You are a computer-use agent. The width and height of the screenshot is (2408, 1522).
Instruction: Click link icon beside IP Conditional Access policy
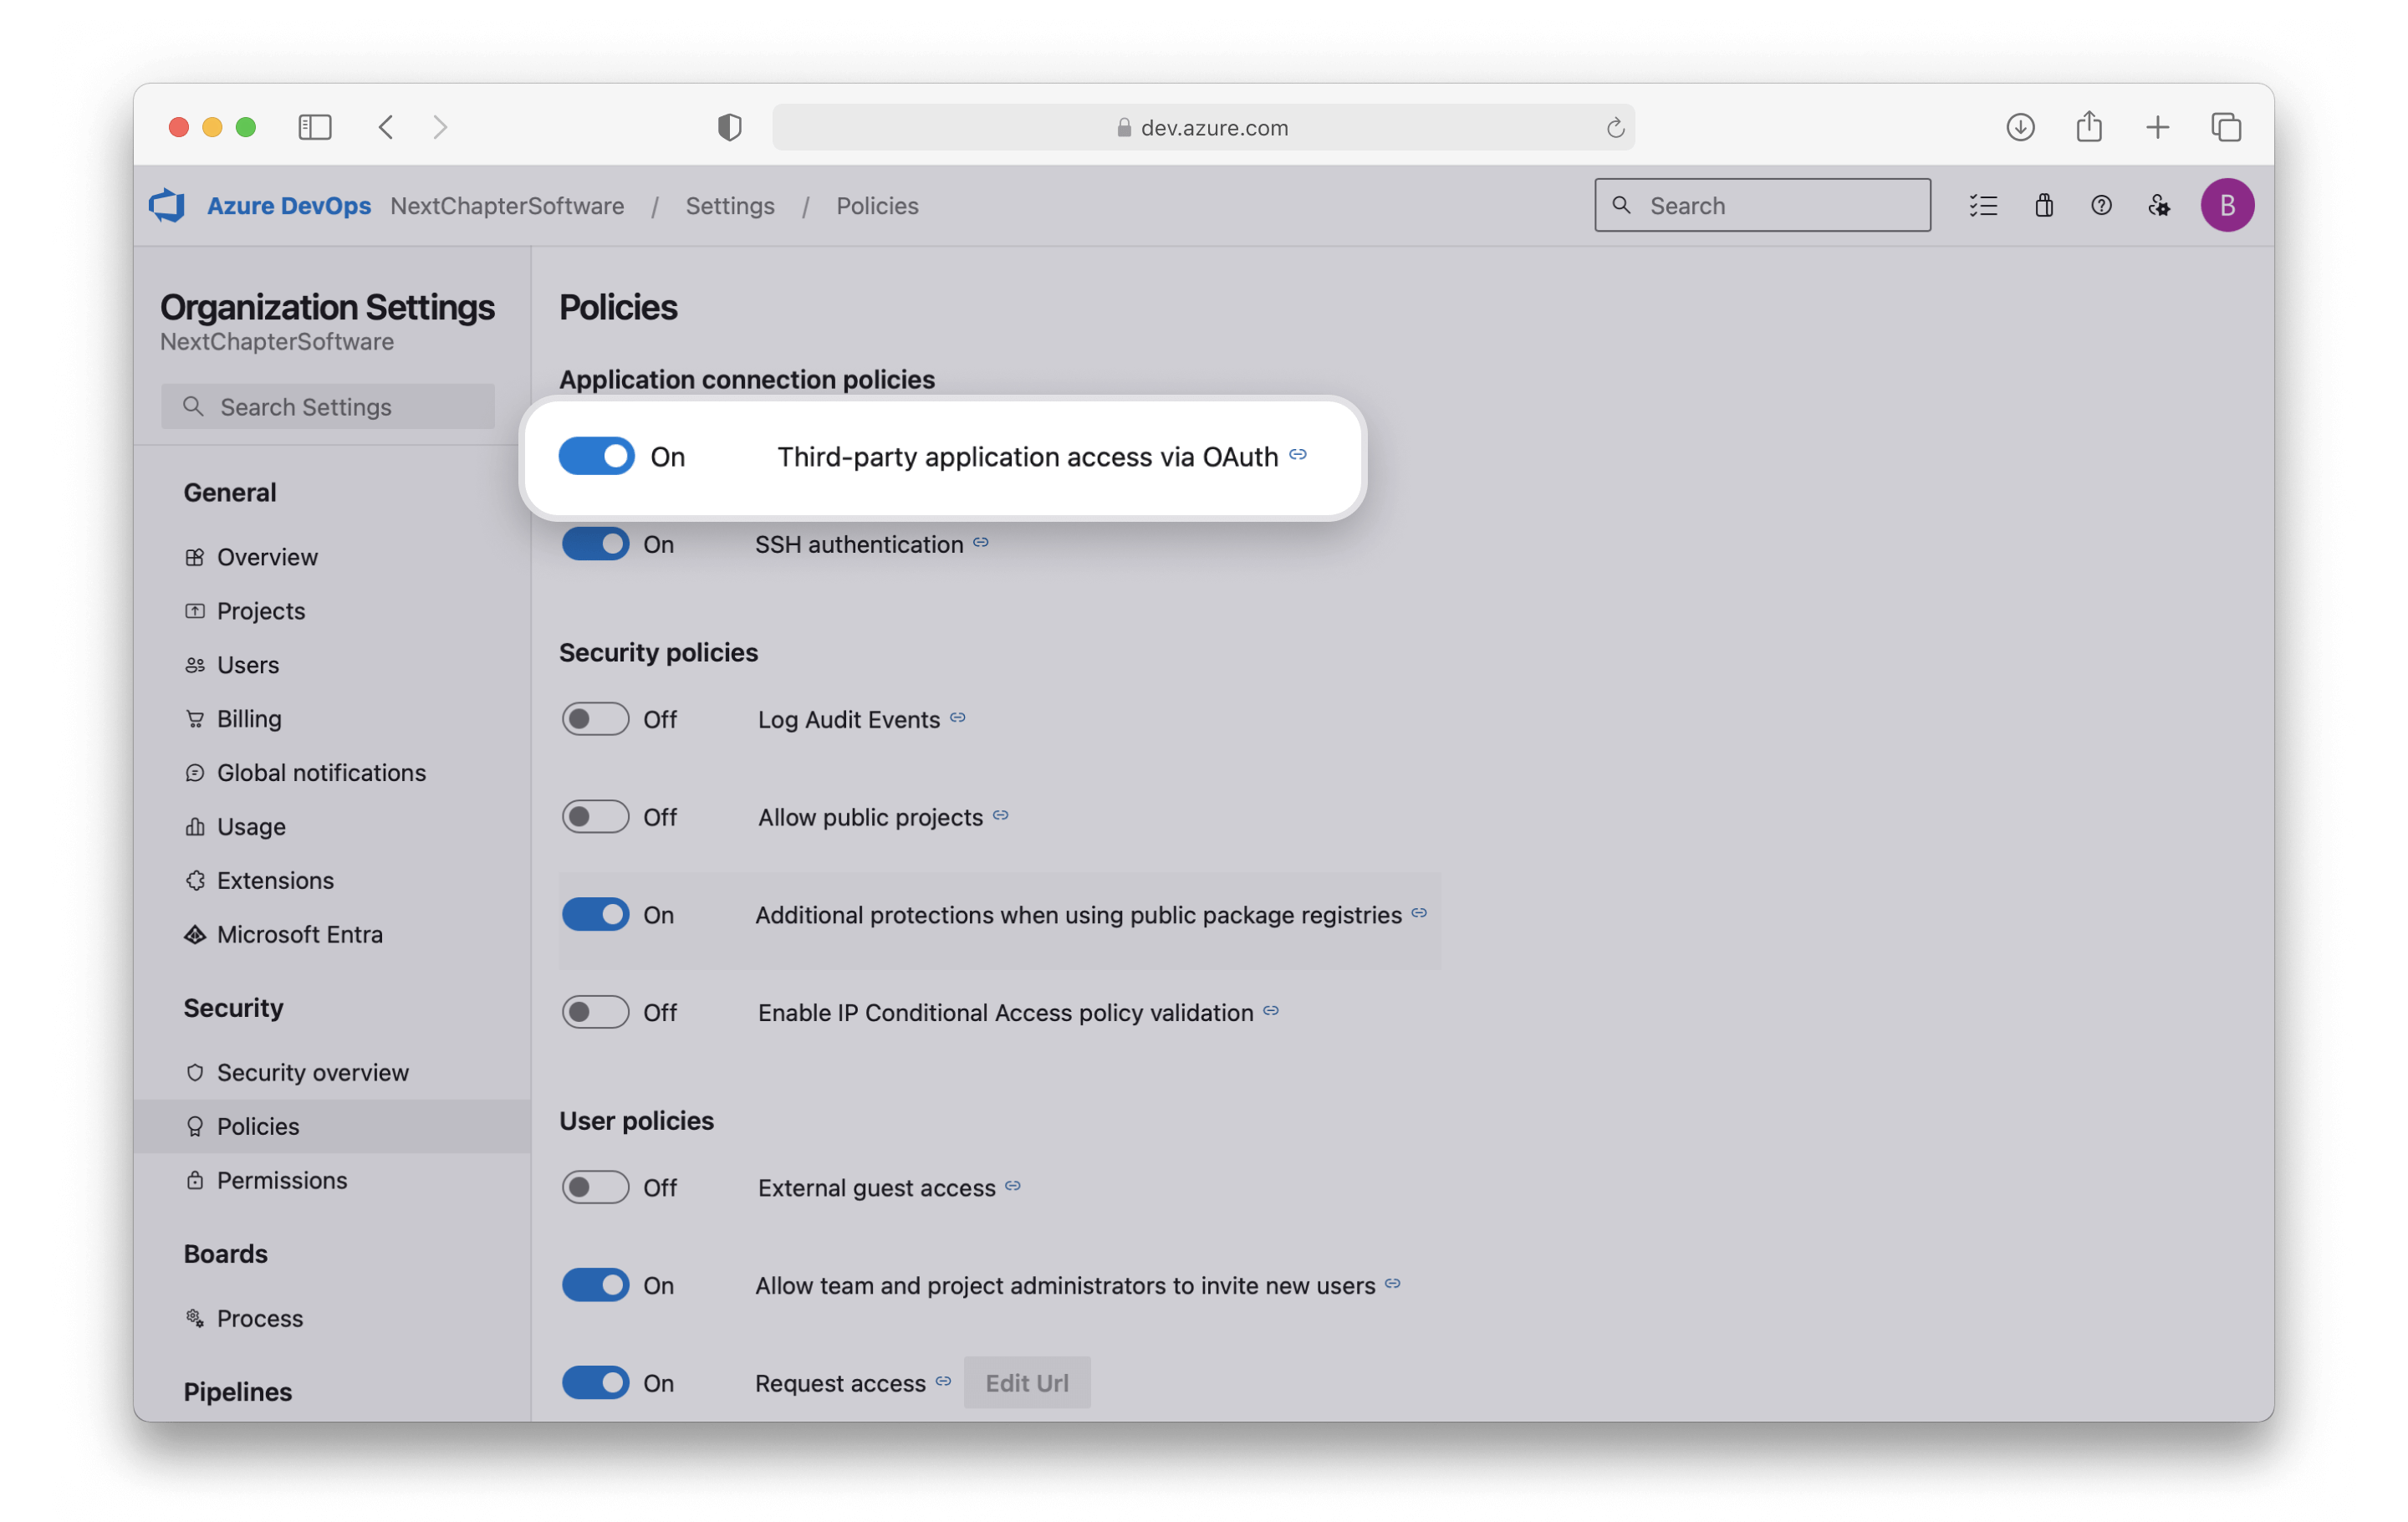pos(1270,1010)
